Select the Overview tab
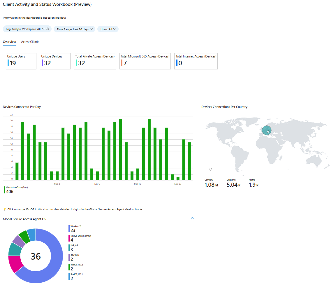Image resolution: width=336 pixels, height=285 pixels. coord(9,41)
